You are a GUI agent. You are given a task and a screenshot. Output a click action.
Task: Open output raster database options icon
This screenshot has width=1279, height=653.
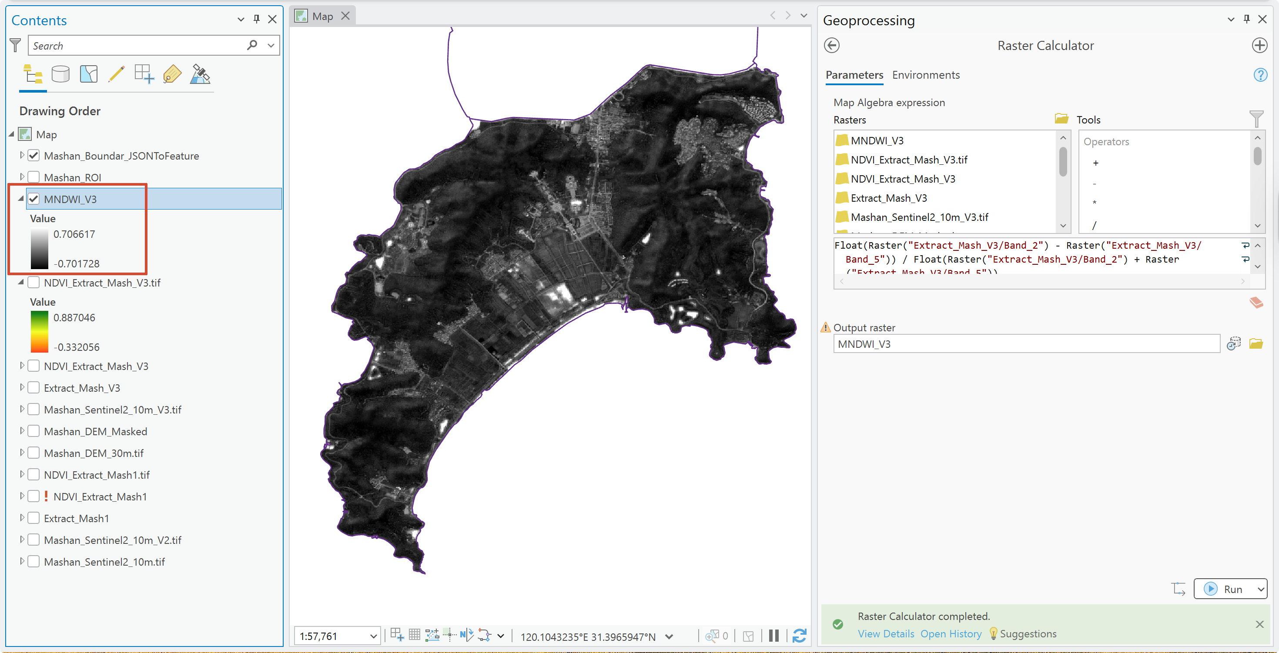(x=1233, y=343)
